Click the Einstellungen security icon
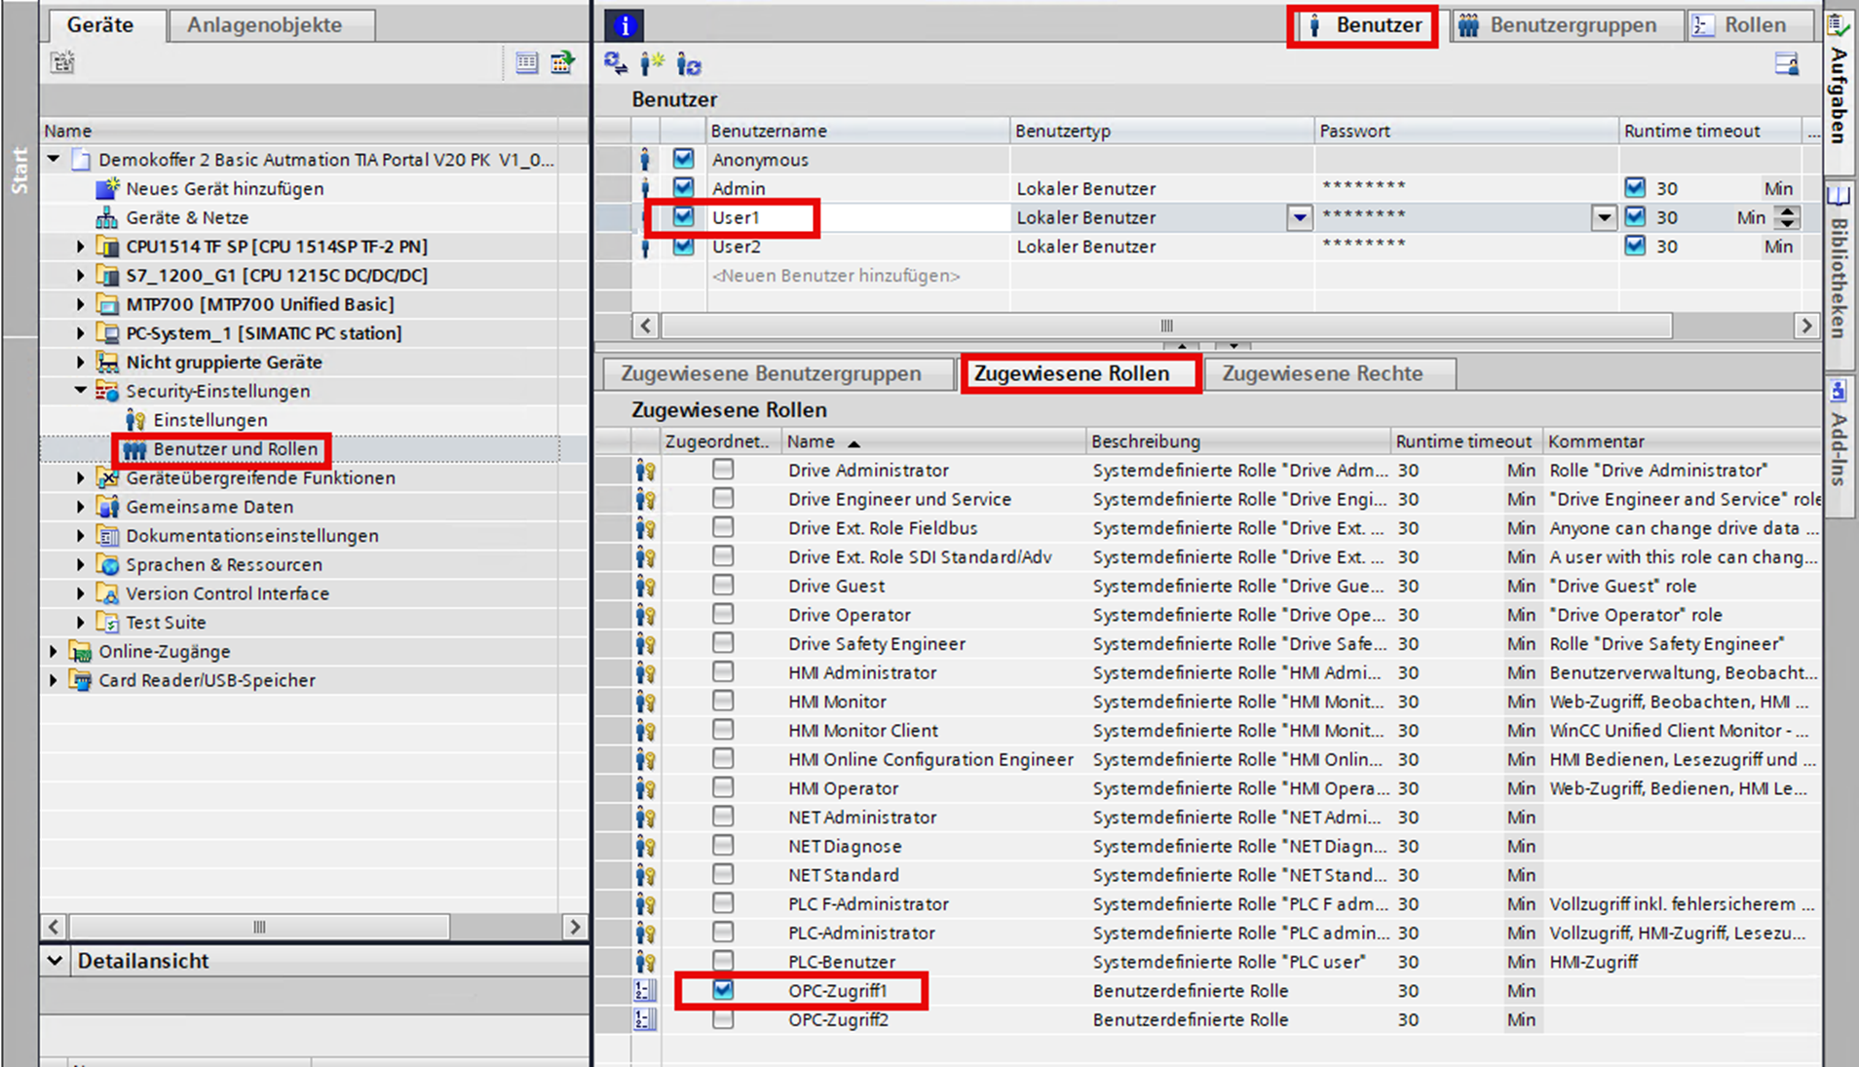 point(135,420)
